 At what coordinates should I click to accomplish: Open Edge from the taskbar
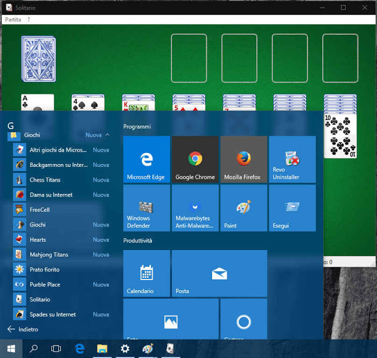80,349
